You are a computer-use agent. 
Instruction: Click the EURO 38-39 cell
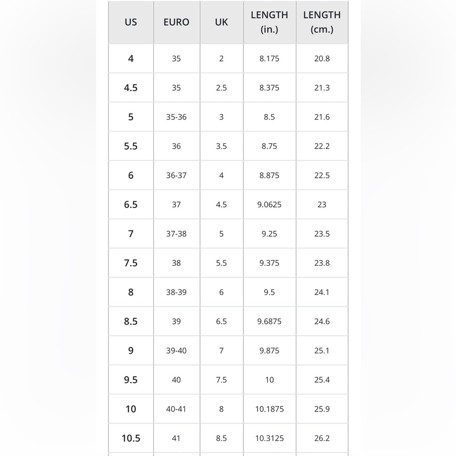(x=176, y=292)
